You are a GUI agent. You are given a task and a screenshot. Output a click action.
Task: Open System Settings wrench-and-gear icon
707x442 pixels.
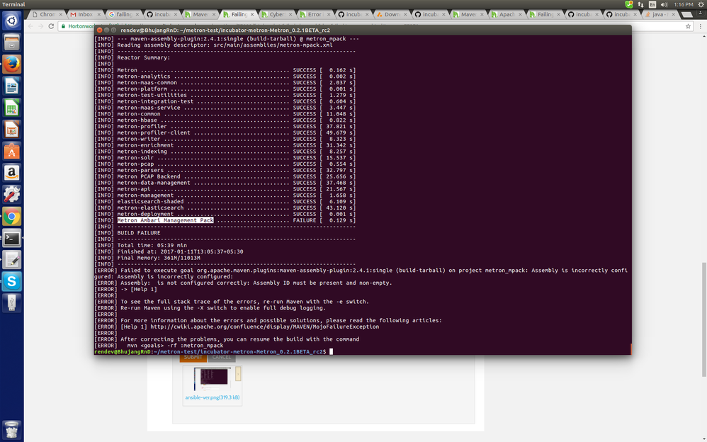tap(12, 194)
